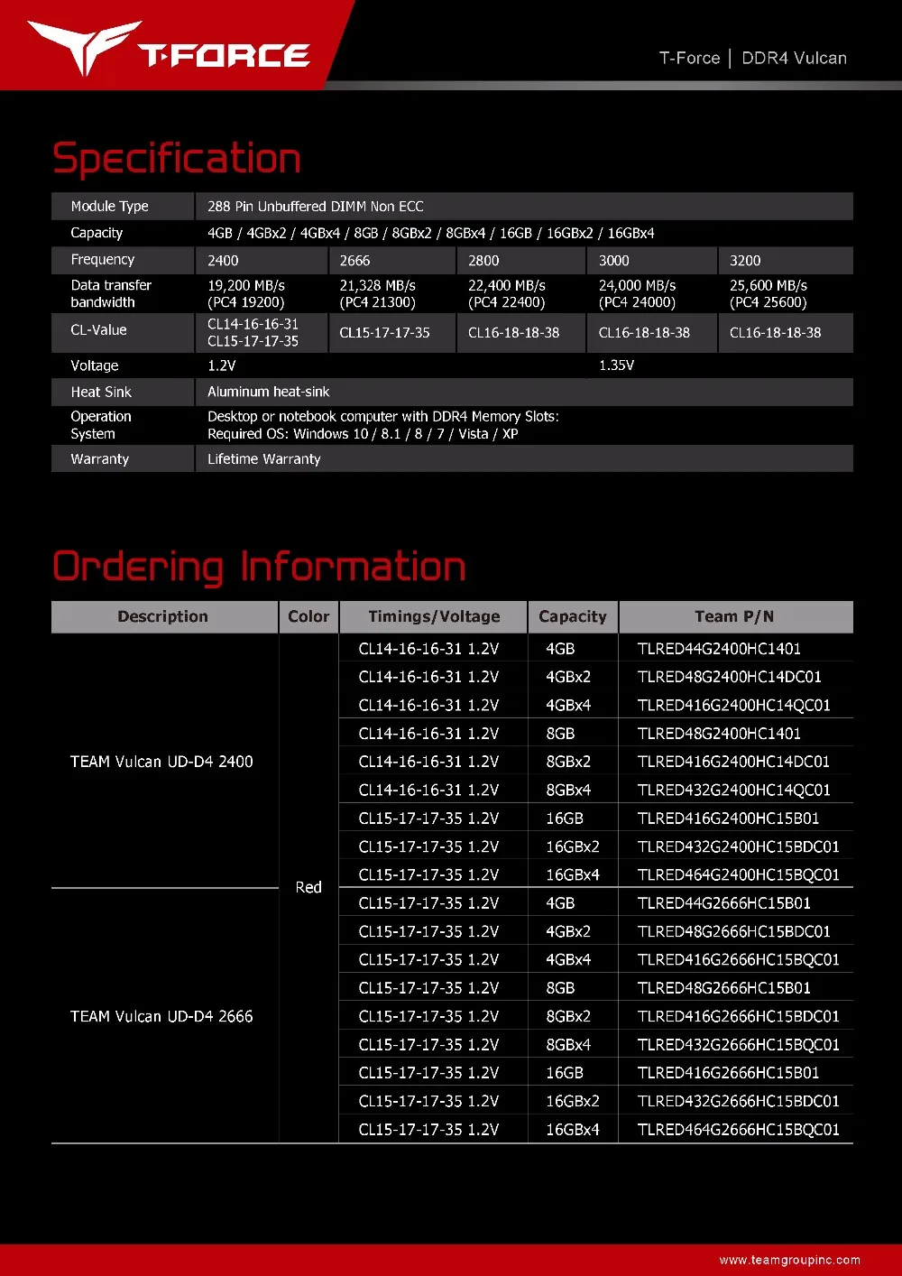Viewport: 902px width, 1276px height.
Task: Select part number TLRED432G2666HC15BQC01
Action: click(x=739, y=1044)
